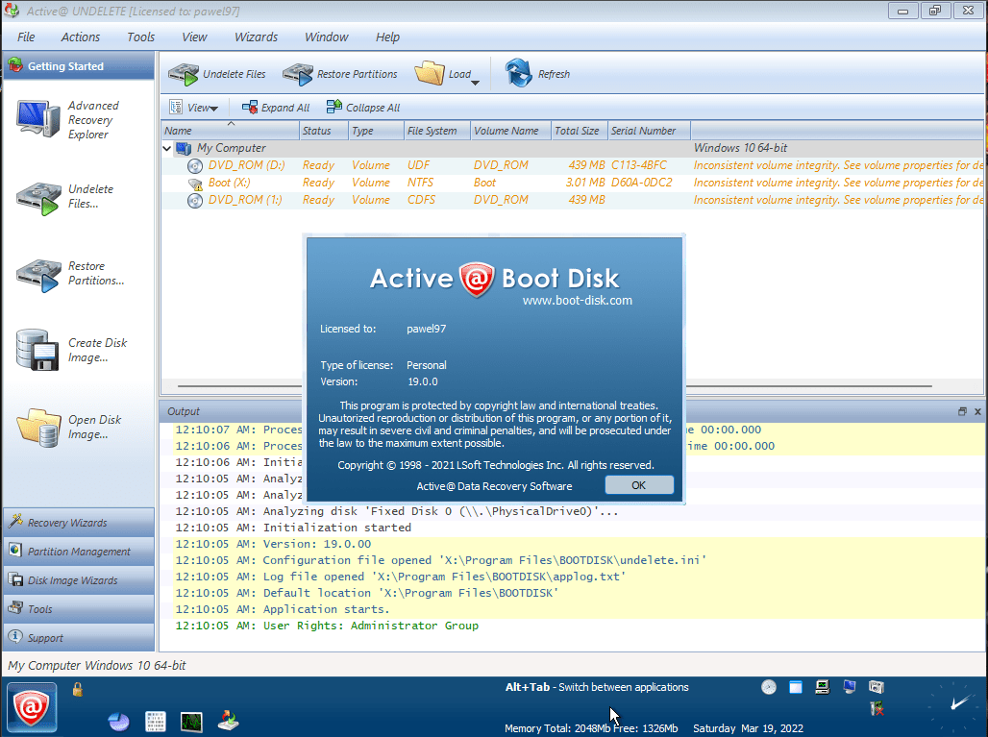The image size is (988, 737).
Task: Click the disconnected network tray icon
Action: point(877,709)
